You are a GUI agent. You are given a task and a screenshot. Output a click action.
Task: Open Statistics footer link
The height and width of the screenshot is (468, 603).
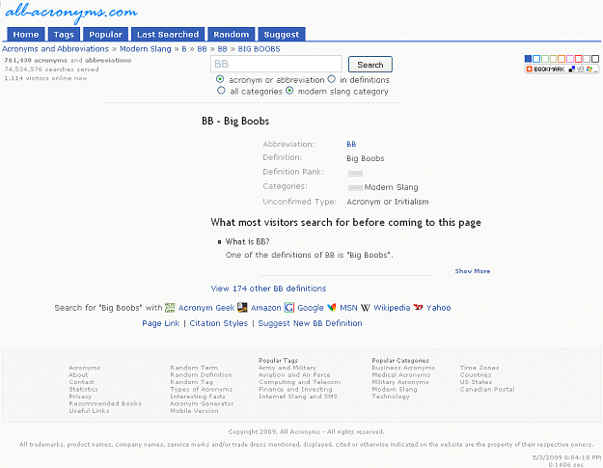(x=83, y=389)
